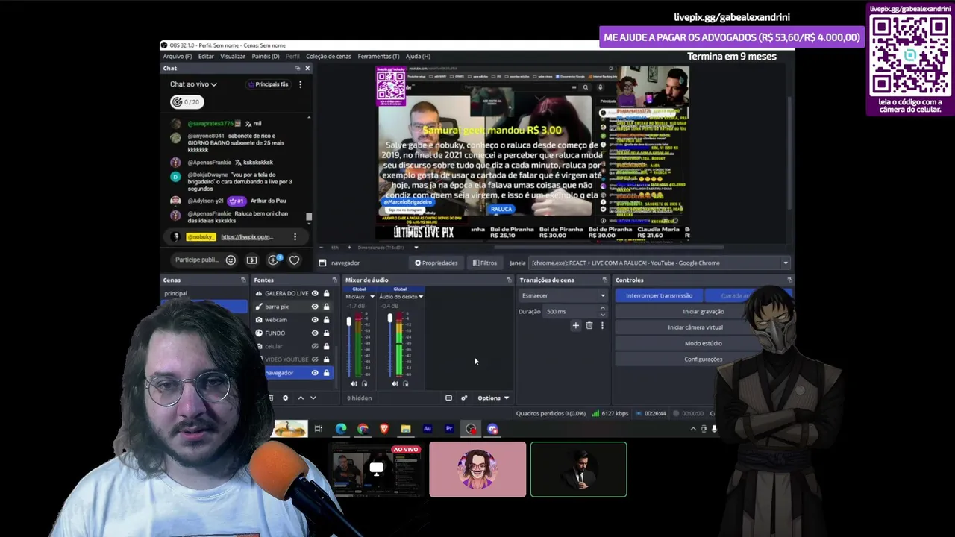Undock the Chat panel with its float icon

(x=298, y=68)
